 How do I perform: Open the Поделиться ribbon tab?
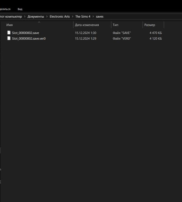(5, 9)
